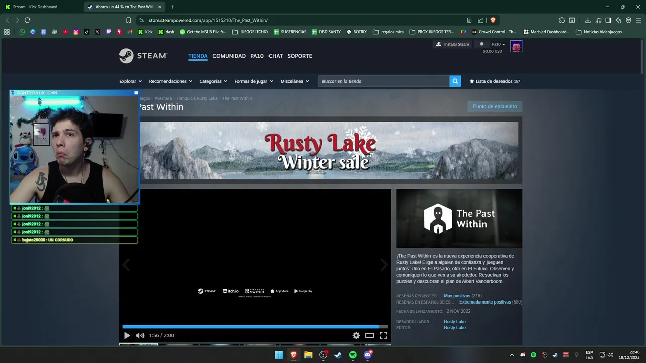Open COMUNIDAD in Steam navigation
The width and height of the screenshot is (646, 363).
tap(229, 56)
